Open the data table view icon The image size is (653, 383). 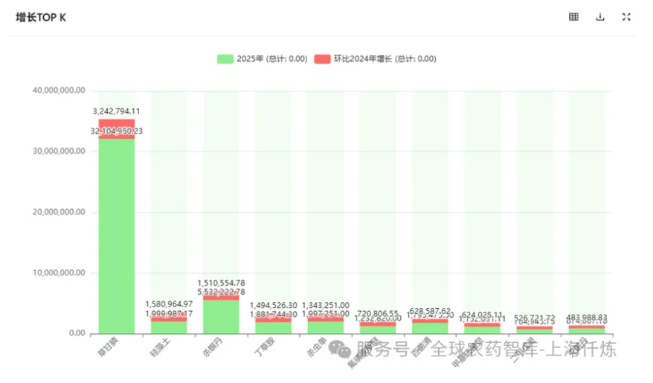pyautogui.click(x=574, y=17)
